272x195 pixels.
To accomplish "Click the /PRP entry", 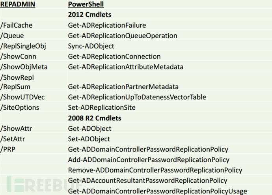I will (8, 149).
